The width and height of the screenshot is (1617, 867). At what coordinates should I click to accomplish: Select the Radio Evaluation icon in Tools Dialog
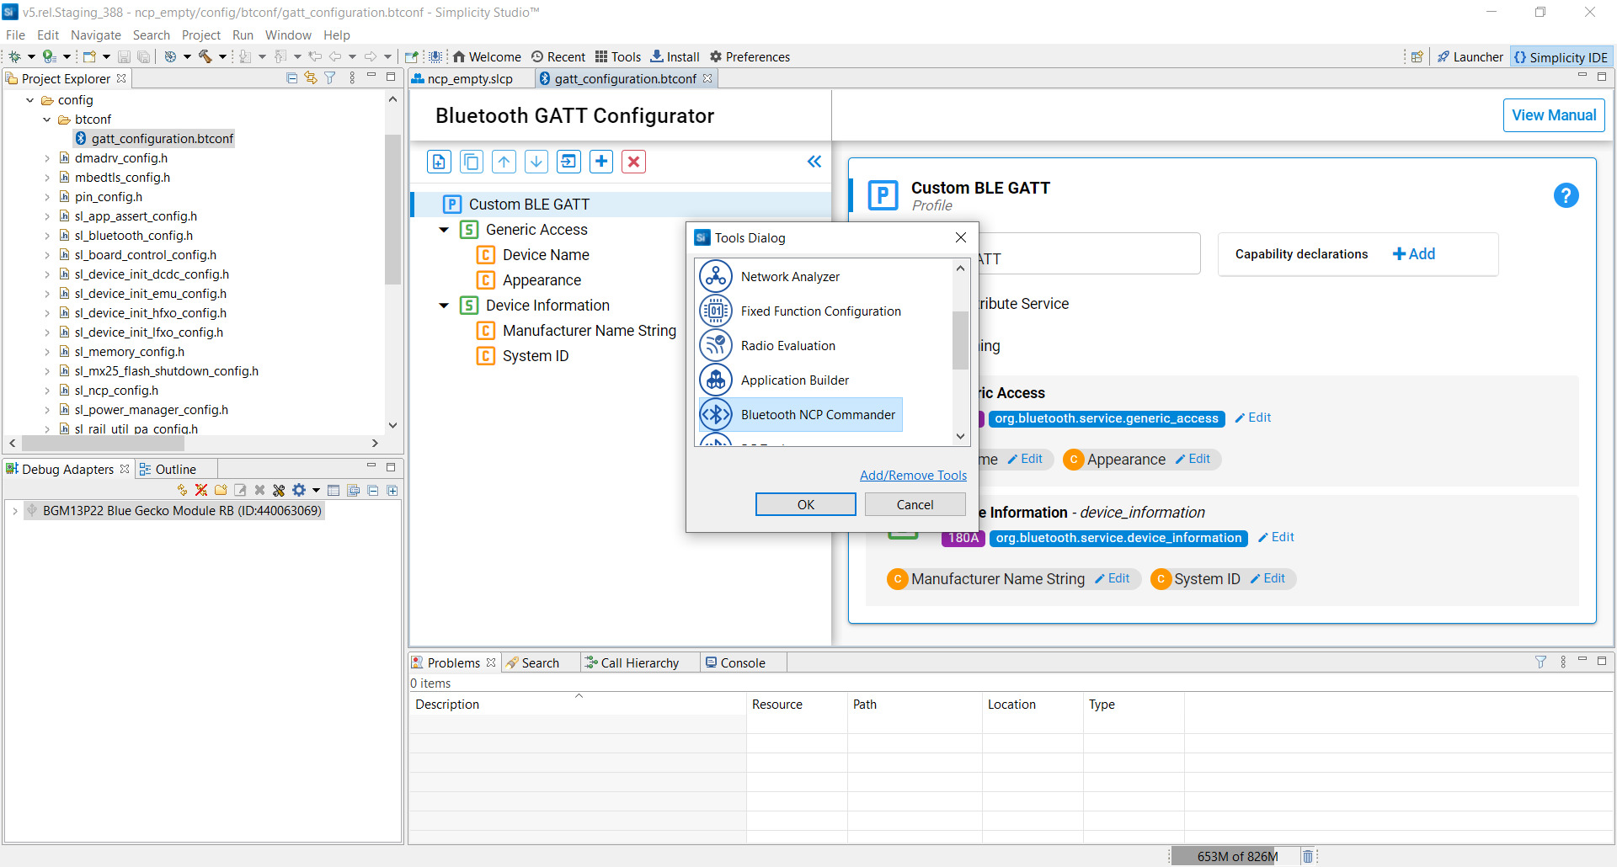point(716,346)
